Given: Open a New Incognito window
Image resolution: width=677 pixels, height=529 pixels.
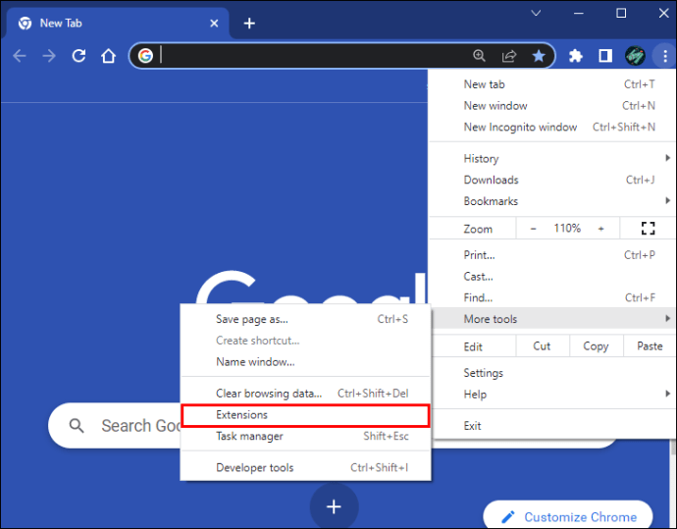Looking at the screenshot, I should click(552, 127).
